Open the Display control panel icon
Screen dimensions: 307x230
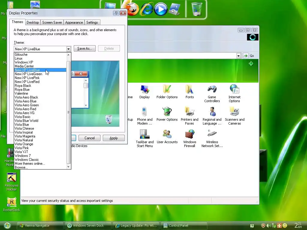145,92
